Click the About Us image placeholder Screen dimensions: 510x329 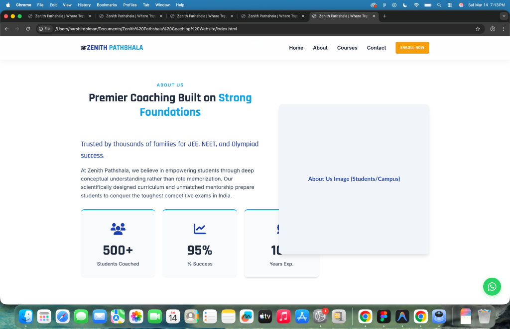354,179
